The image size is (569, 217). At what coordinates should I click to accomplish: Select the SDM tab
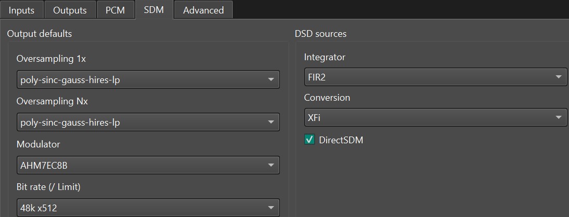[x=154, y=10]
